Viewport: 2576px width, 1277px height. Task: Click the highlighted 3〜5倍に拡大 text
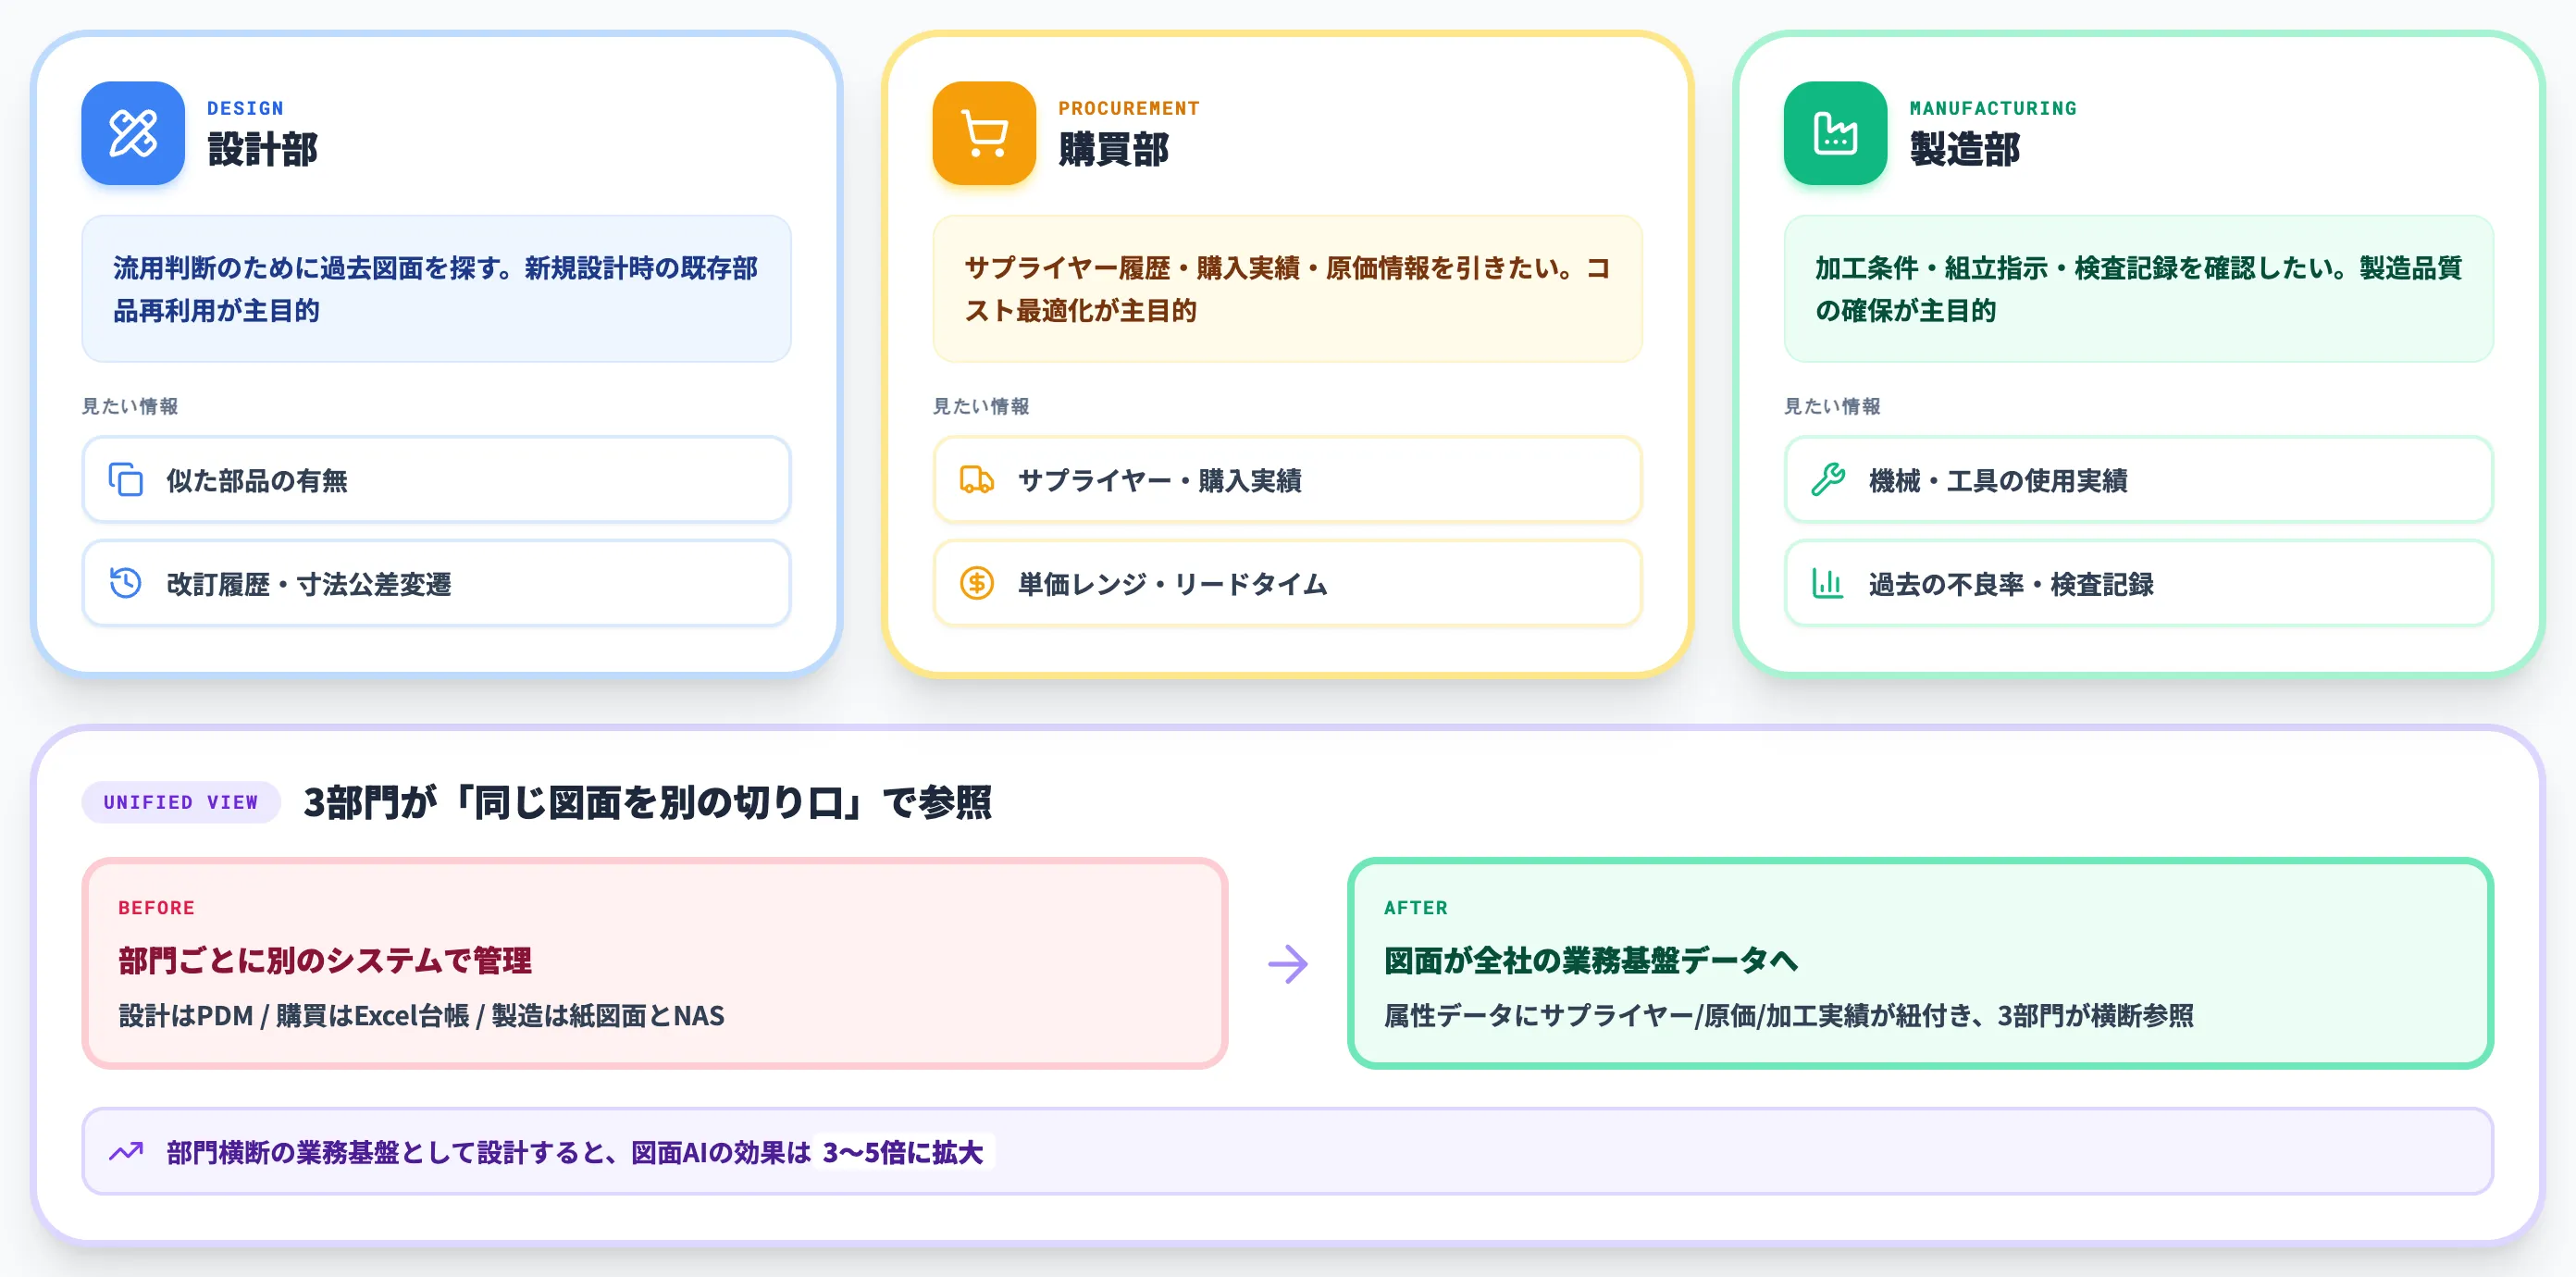tap(902, 1152)
